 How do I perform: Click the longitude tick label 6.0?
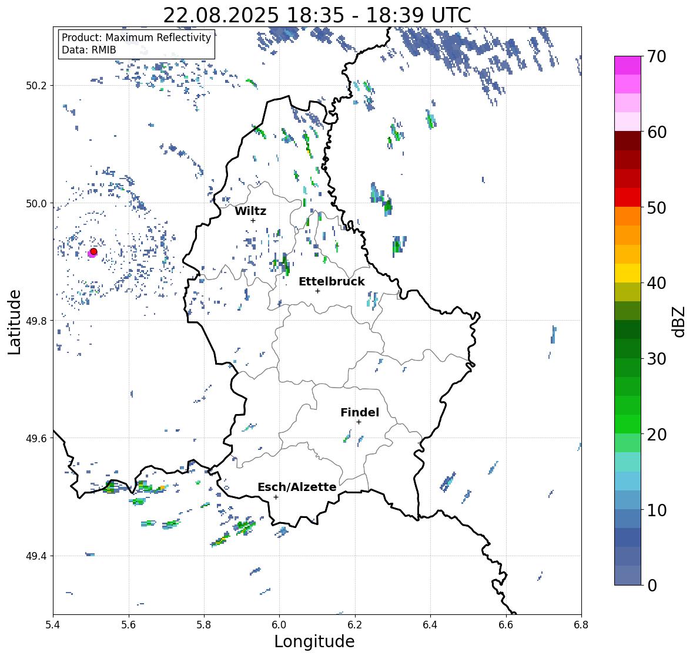coord(279,624)
